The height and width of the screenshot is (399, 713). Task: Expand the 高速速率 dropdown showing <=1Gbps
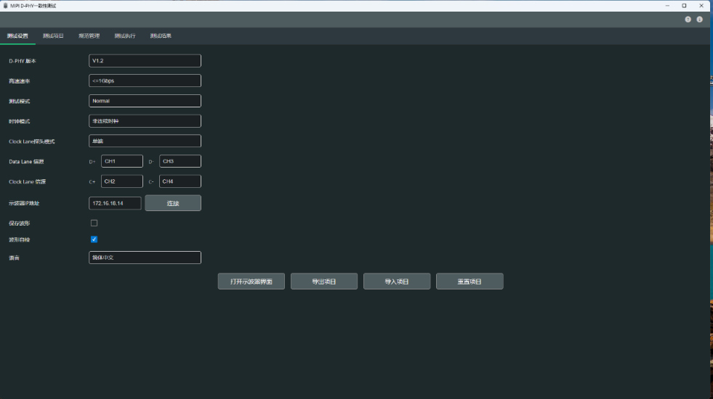[x=145, y=81]
